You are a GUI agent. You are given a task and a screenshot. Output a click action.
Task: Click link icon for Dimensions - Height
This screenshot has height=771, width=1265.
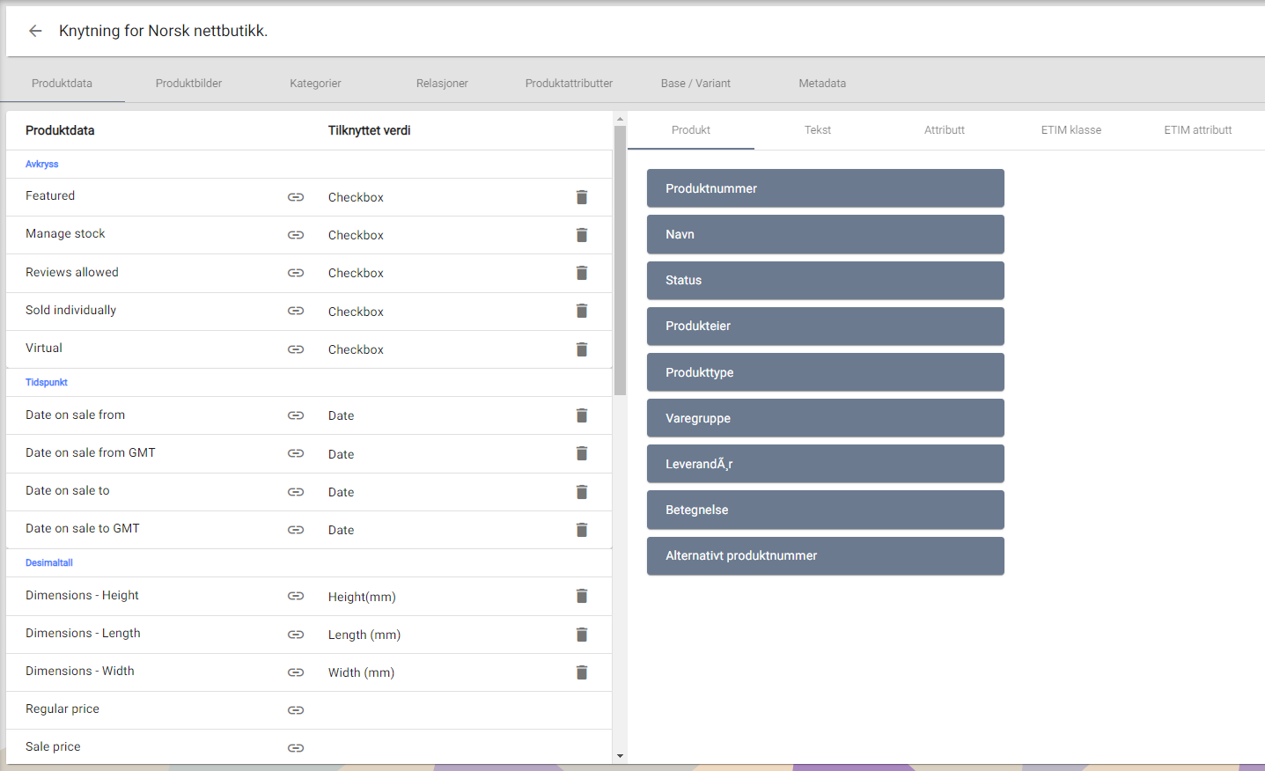296,596
